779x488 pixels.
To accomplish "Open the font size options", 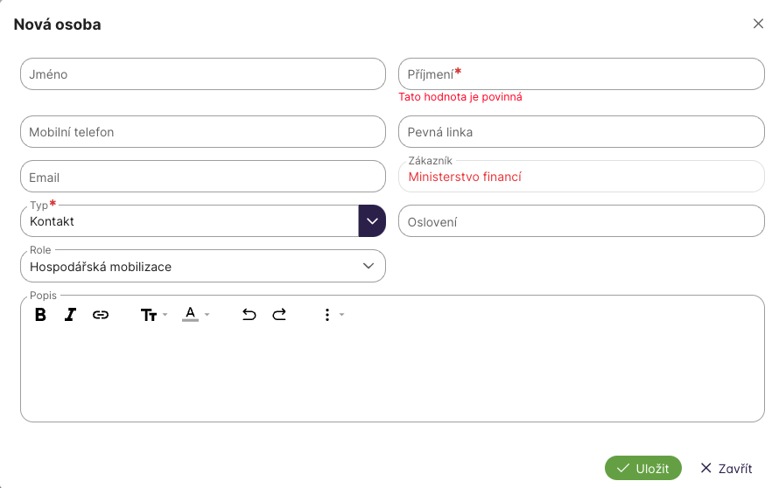I will coord(153,315).
